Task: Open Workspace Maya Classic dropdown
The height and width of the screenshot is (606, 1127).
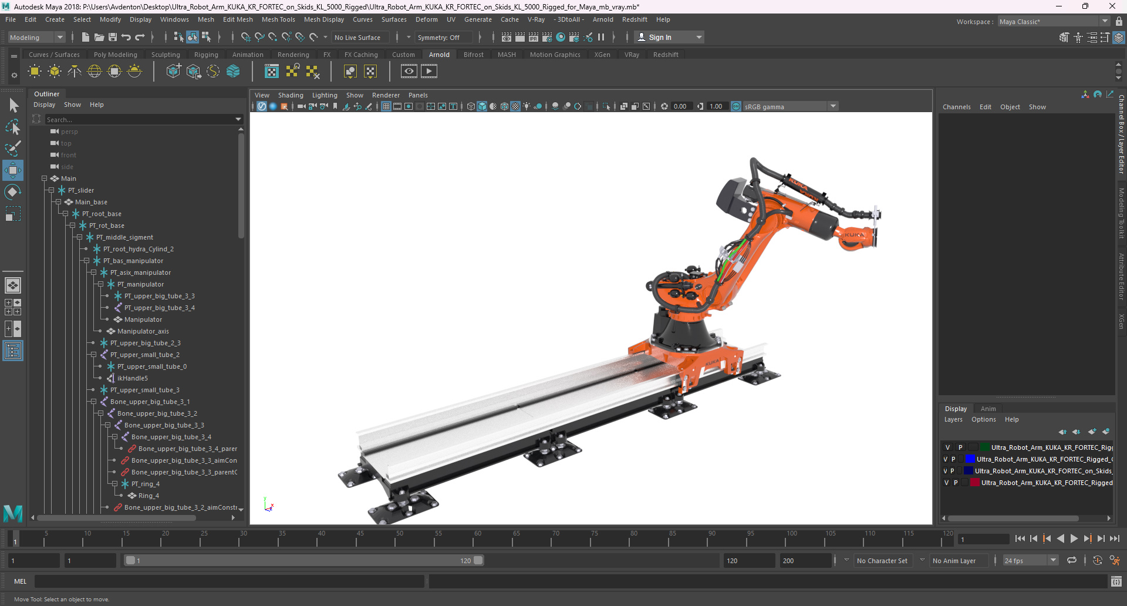Action: [1053, 22]
